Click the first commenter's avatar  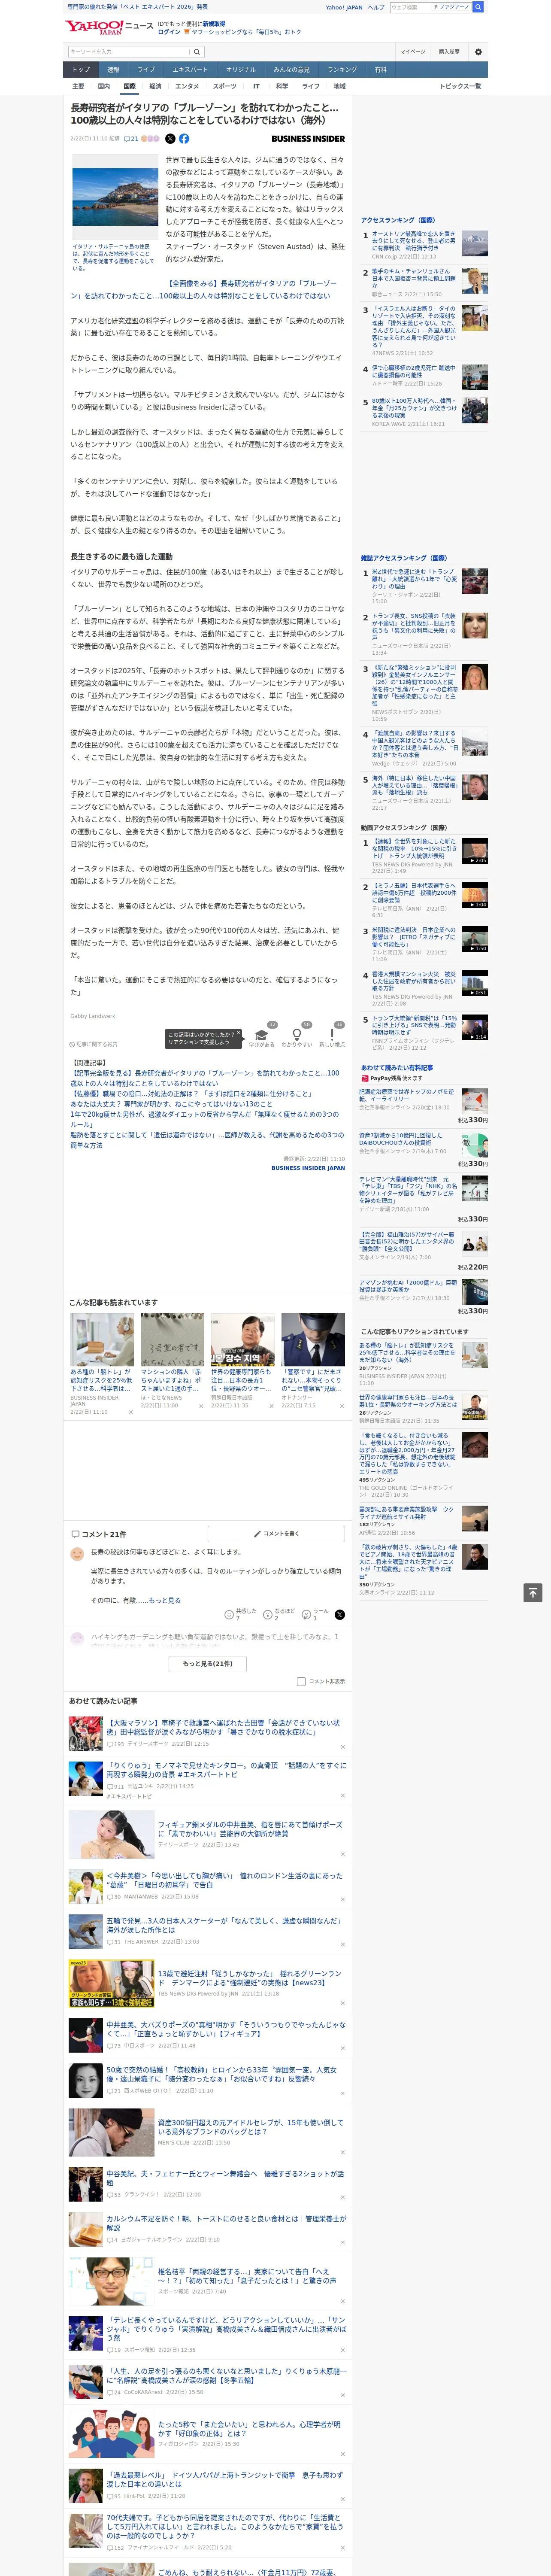click(x=77, y=1554)
